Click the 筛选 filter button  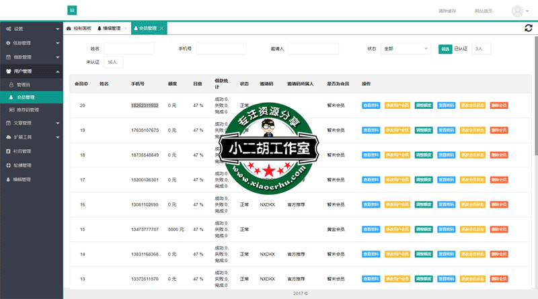coord(445,48)
